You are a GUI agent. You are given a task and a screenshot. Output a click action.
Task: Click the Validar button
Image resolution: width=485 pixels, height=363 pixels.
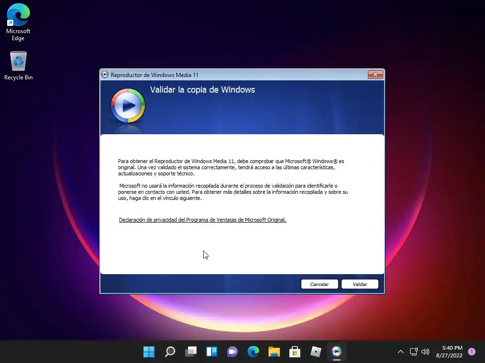(360, 284)
